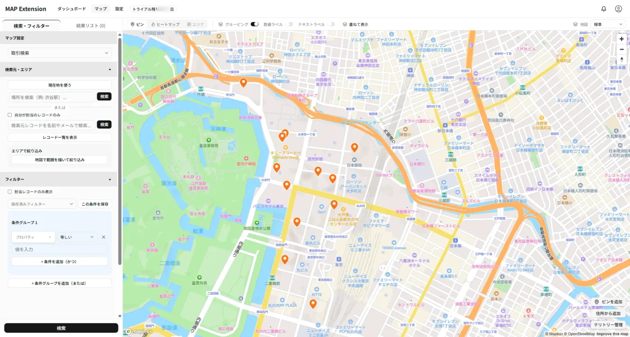Check 担当レコードのみ表示 checkbox
Viewport: 630px width, 337px height.
click(10, 192)
